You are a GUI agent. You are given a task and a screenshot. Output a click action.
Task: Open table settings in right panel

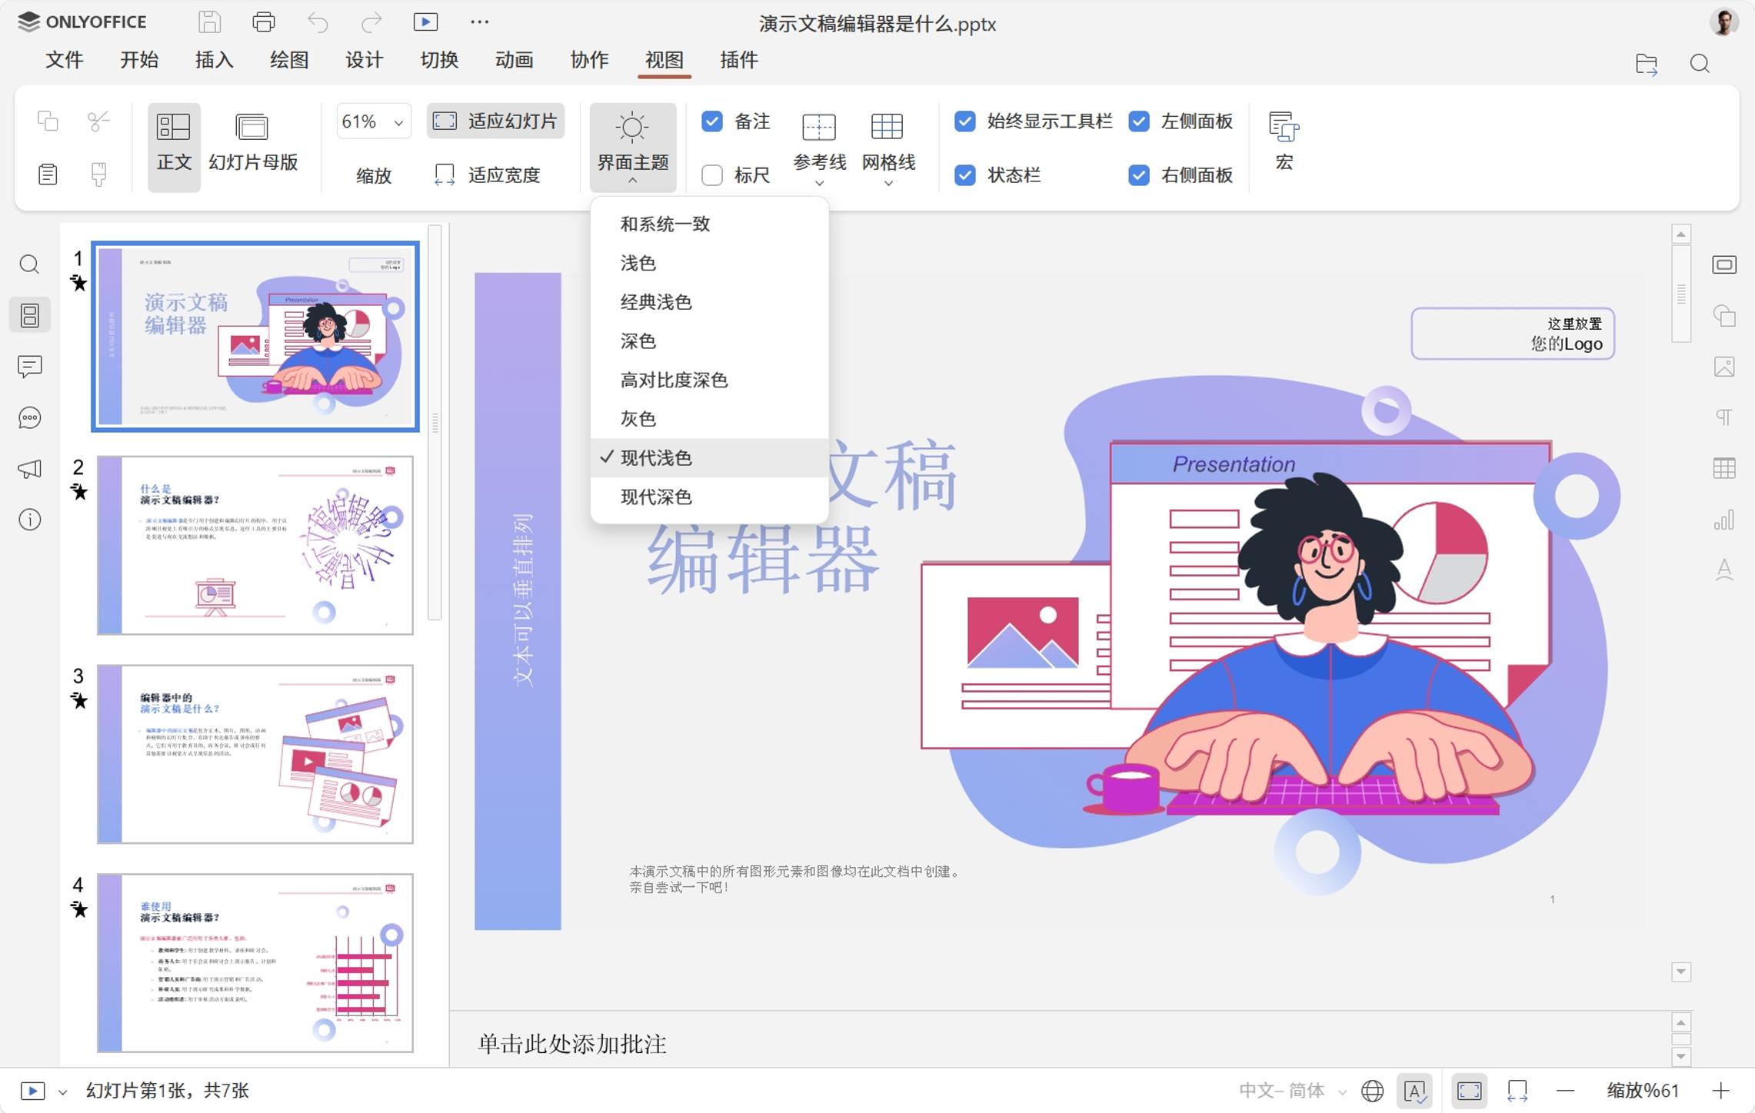[1724, 468]
